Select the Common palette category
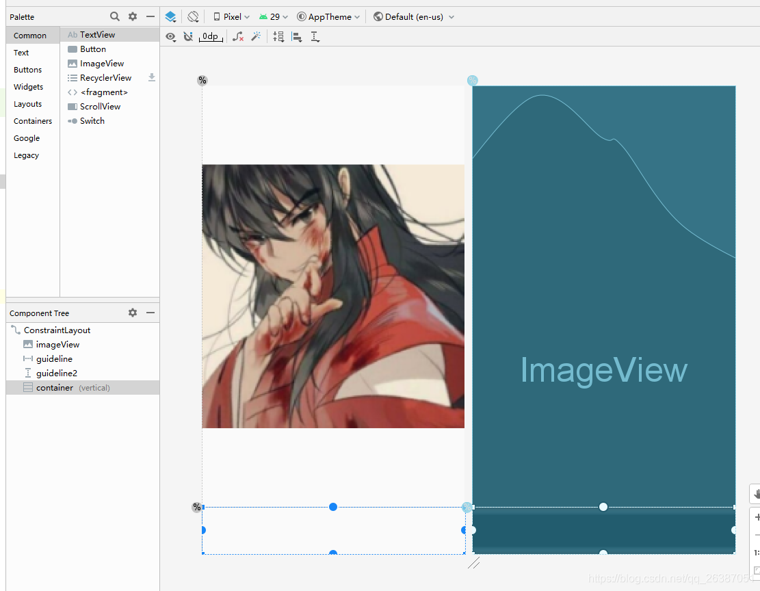The height and width of the screenshot is (591, 760). click(32, 36)
